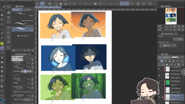185x104 pixels.
Task: Click the create layer mask icon
Action: [x=179, y=64]
